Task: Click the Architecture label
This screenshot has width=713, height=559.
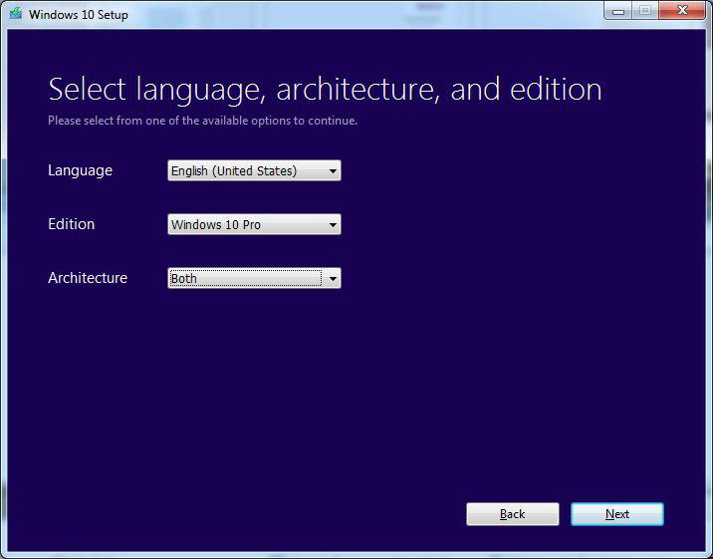Action: (x=88, y=277)
